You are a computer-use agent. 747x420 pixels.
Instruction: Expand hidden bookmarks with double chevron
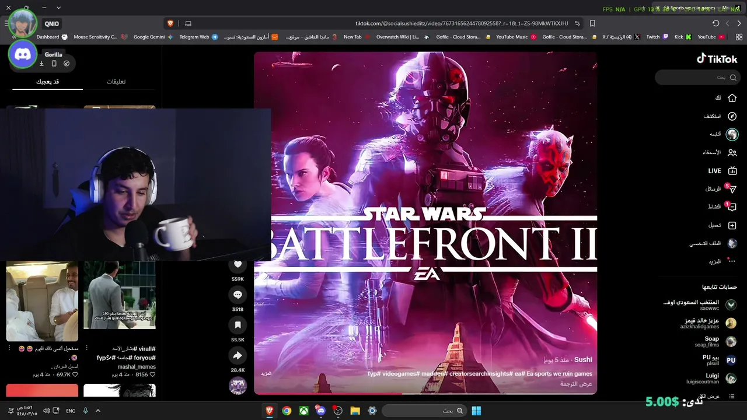(x=13, y=37)
